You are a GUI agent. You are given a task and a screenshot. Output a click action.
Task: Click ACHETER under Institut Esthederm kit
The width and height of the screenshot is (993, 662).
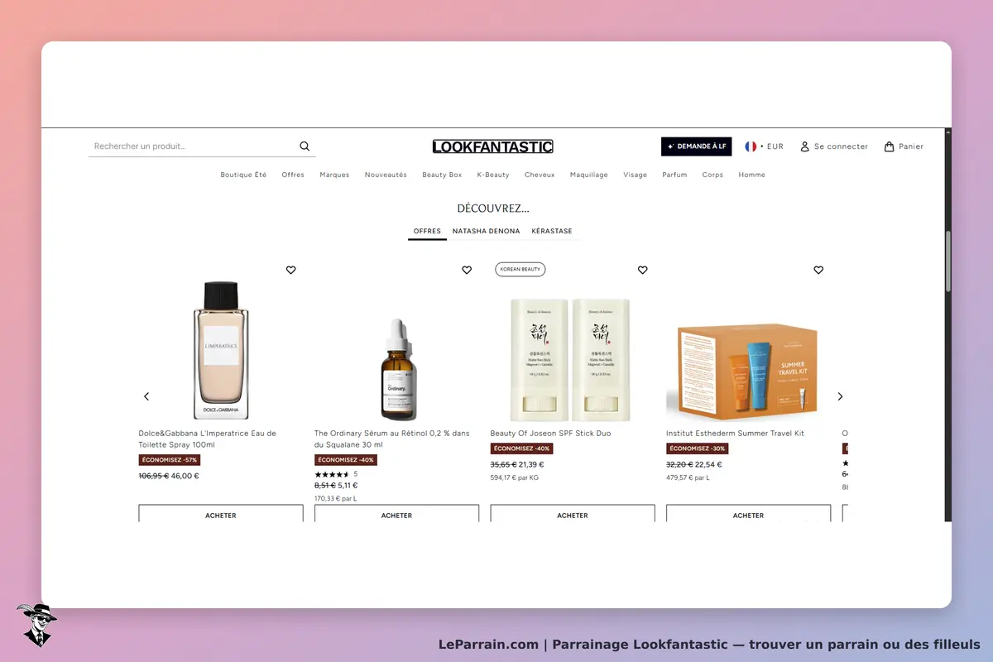(x=748, y=514)
